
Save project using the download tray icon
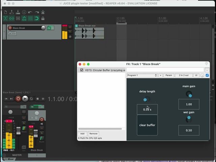(18, 12)
